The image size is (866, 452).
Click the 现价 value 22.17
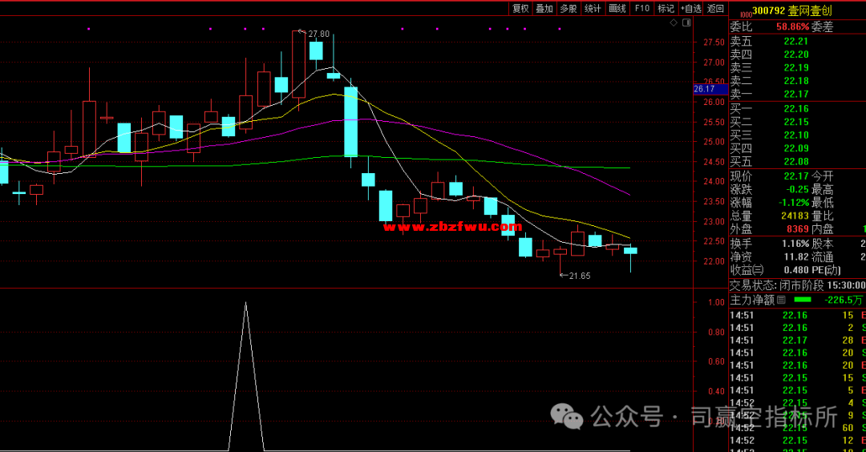click(796, 176)
